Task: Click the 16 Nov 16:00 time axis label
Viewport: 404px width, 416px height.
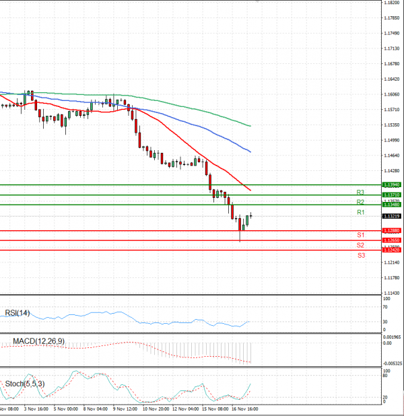Action: tap(243, 408)
